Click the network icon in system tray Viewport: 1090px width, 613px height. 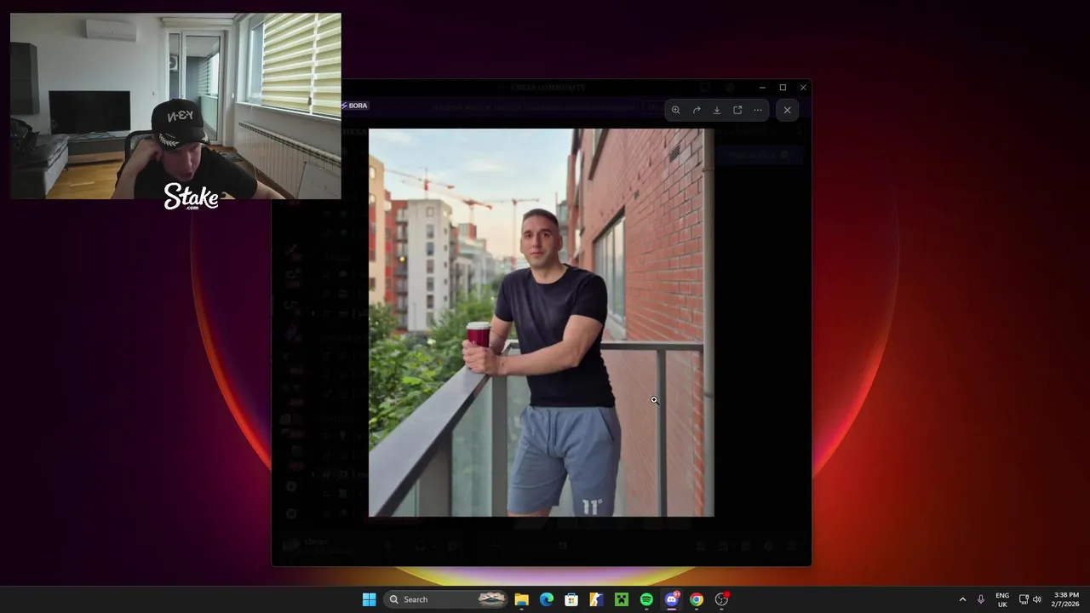point(1024,599)
